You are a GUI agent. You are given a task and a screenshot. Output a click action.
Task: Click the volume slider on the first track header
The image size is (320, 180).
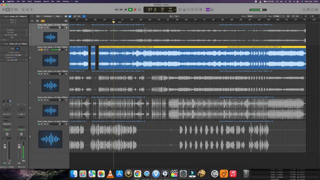56,27
